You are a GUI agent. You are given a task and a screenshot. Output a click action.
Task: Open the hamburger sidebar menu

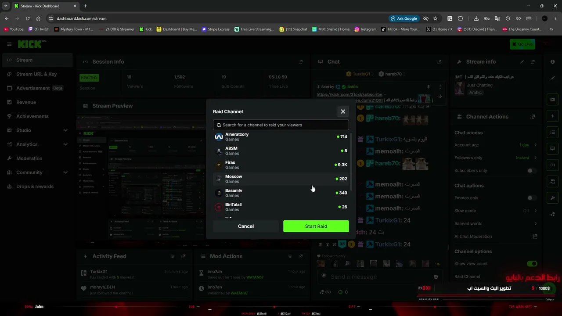point(9,44)
